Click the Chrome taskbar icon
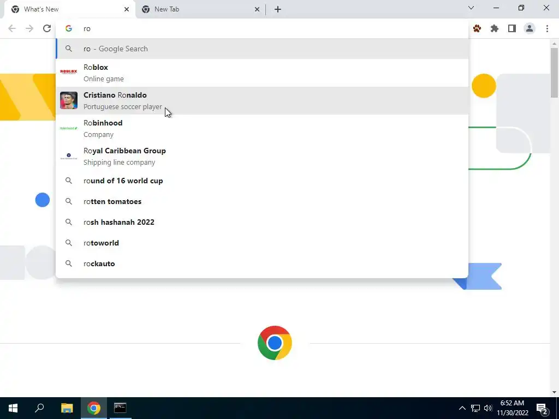The height and width of the screenshot is (419, 559). pos(94,408)
